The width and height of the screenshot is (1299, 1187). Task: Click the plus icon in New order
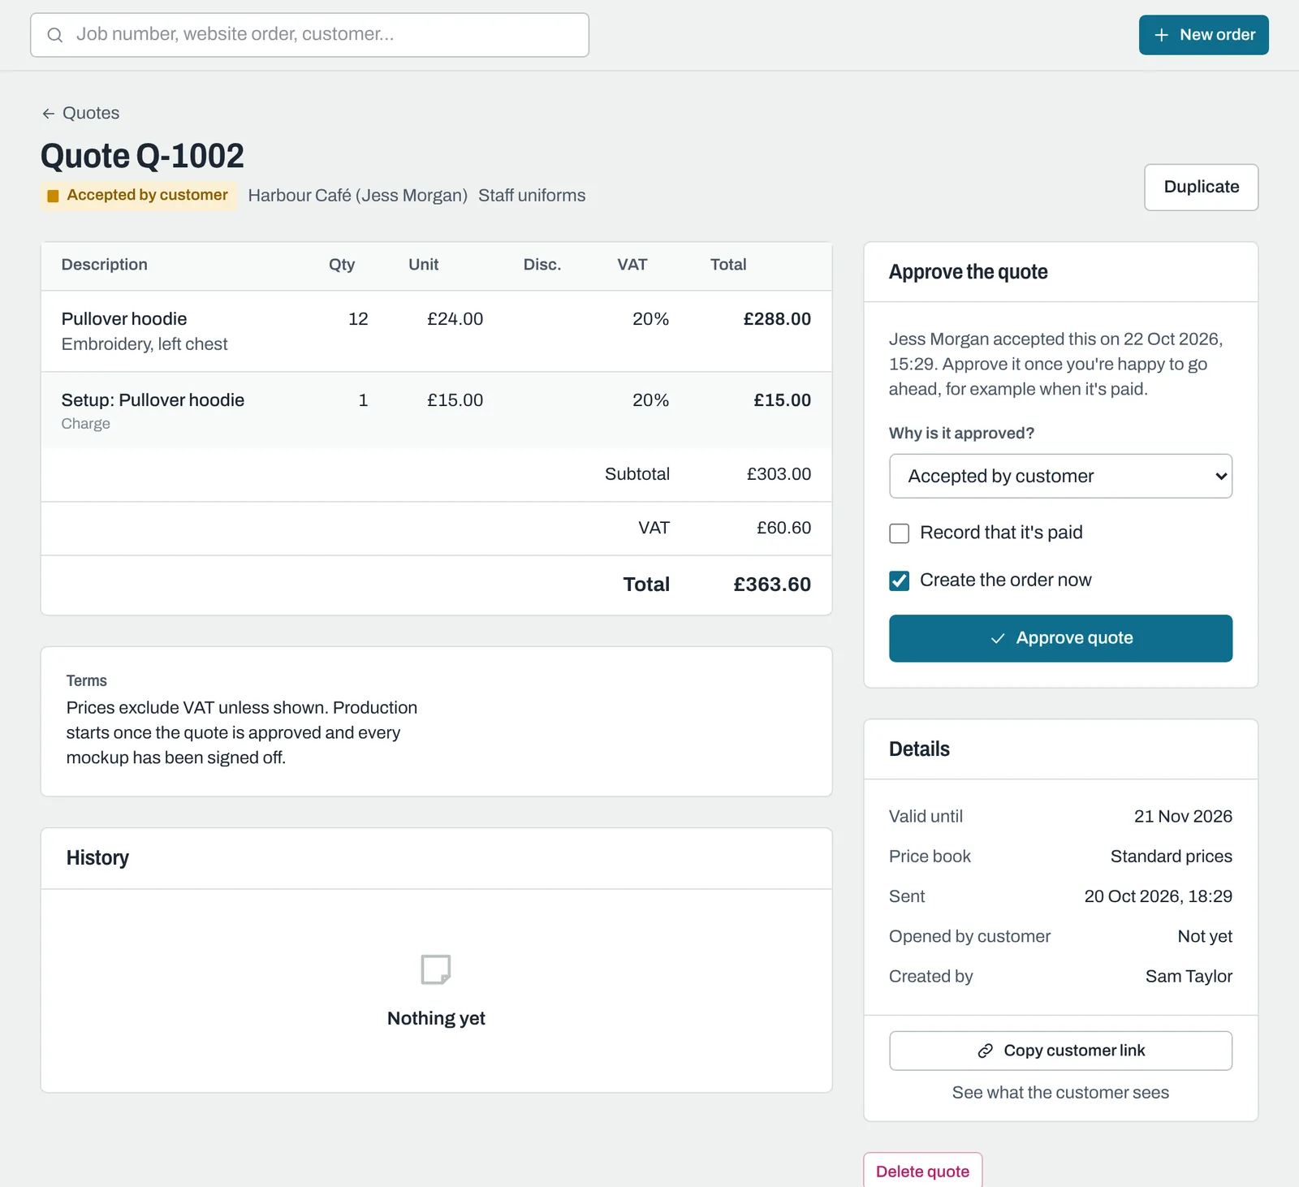tap(1162, 35)
